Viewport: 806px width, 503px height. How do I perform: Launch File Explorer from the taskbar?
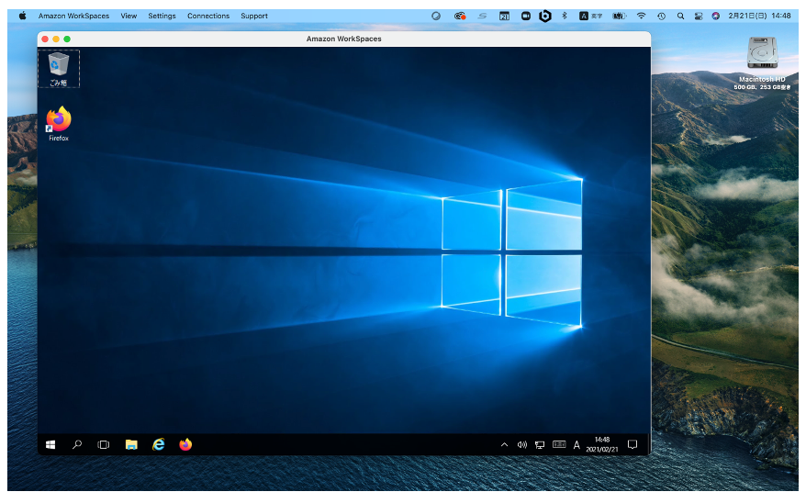point(131,444)
